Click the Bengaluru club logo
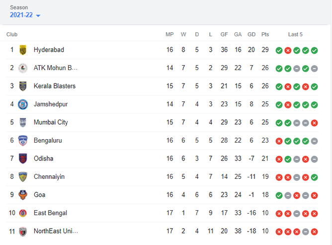This screenshot has width=332, height=245. (23, 141)
